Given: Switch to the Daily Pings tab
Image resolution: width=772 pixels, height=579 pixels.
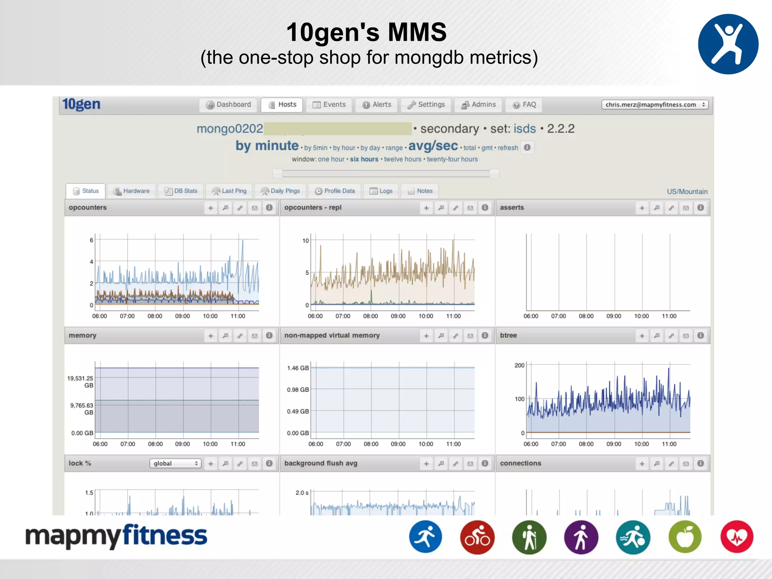Looking at the screenshot, I should 280,191.
